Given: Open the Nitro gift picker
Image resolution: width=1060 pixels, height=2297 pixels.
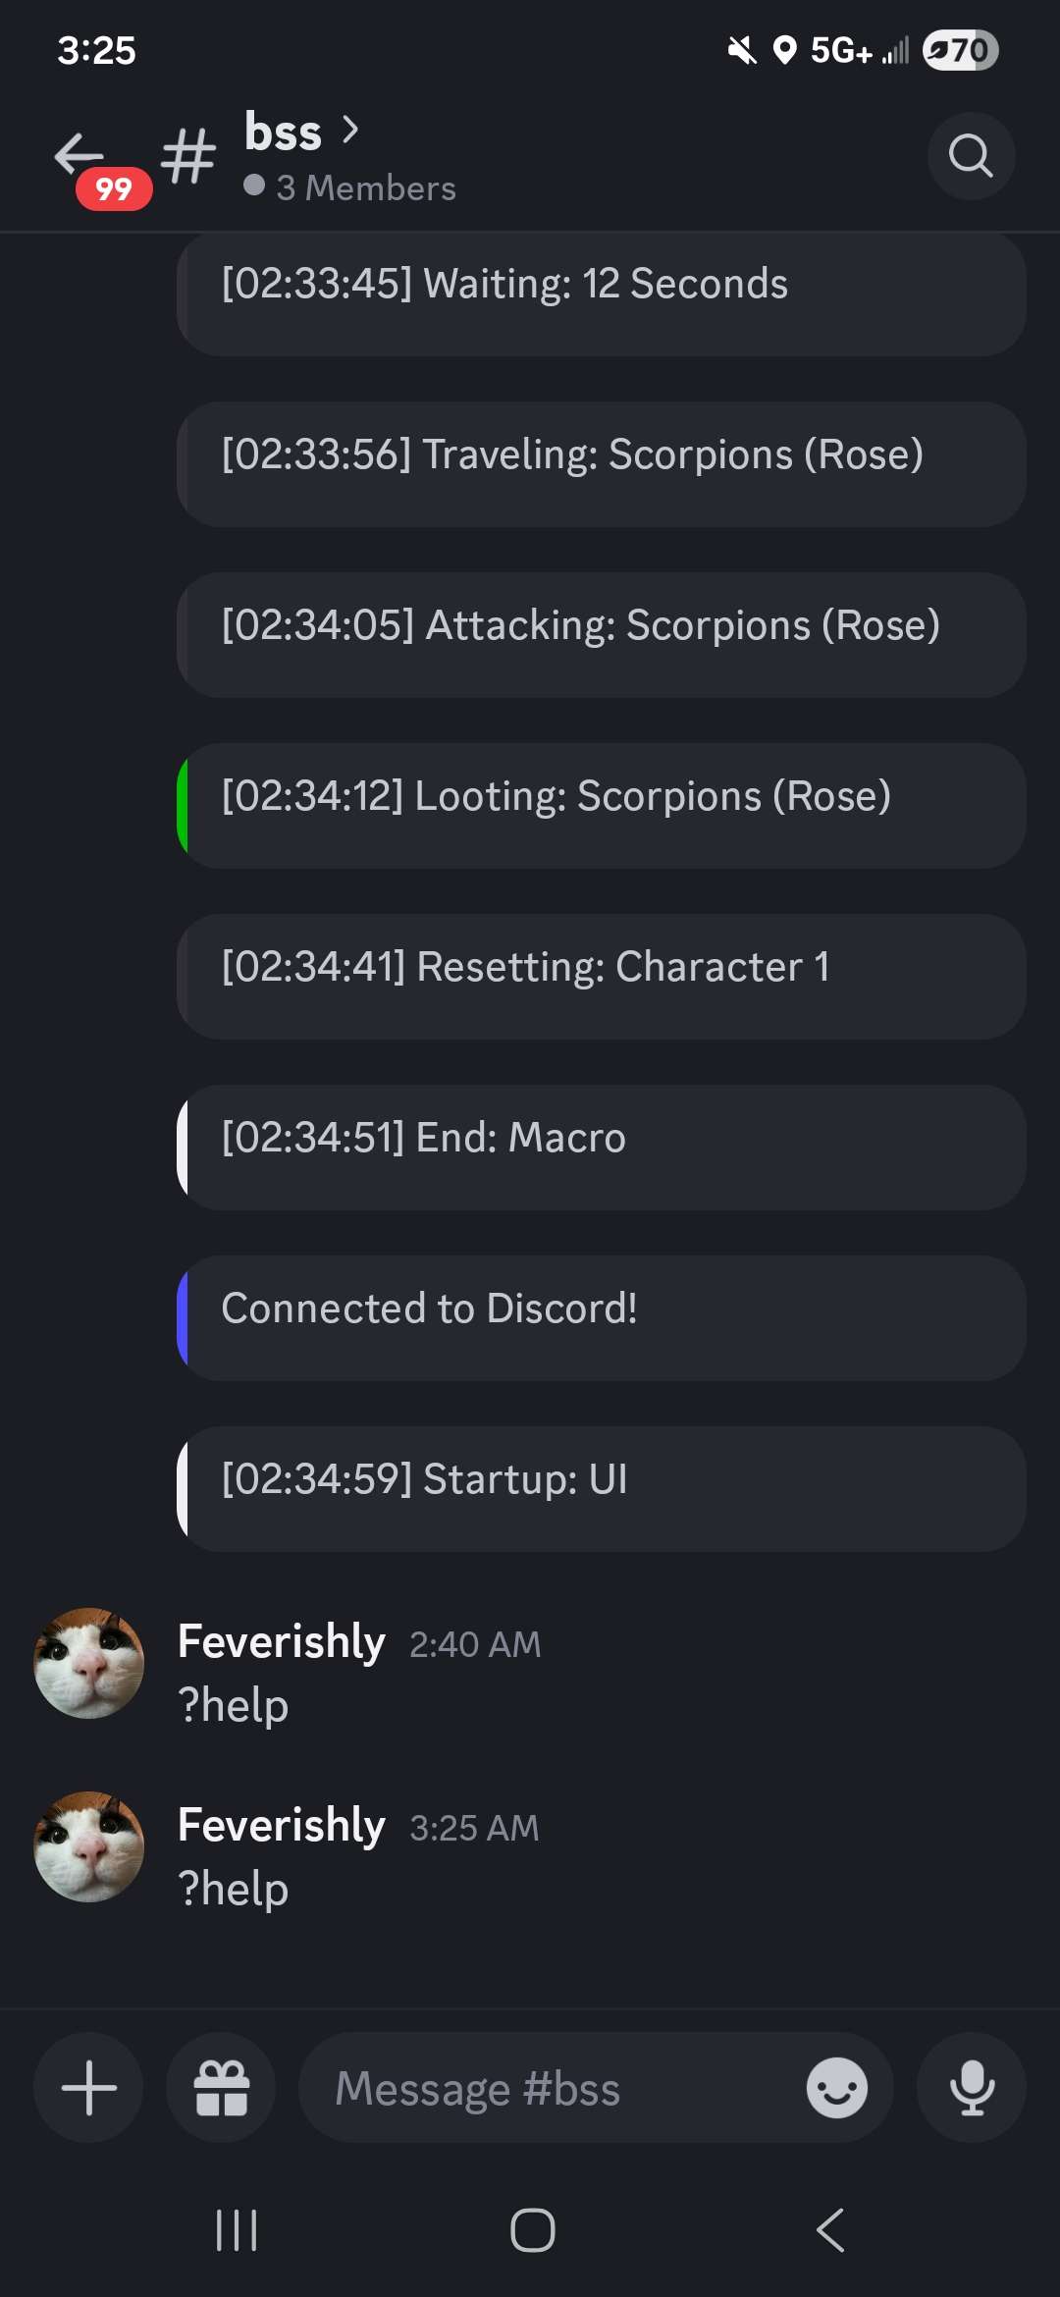Looking at the screenshot, I should pos(220,2087).
